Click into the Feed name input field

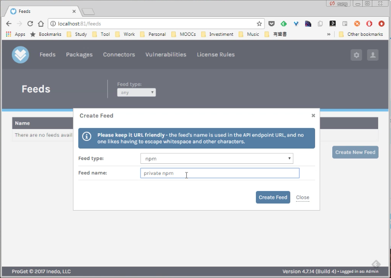(x=220, y=173)
